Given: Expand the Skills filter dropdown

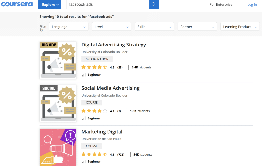Looking at the screenshot, I should (154, 27).
